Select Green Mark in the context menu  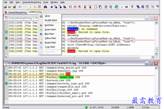tap(50, 29)
